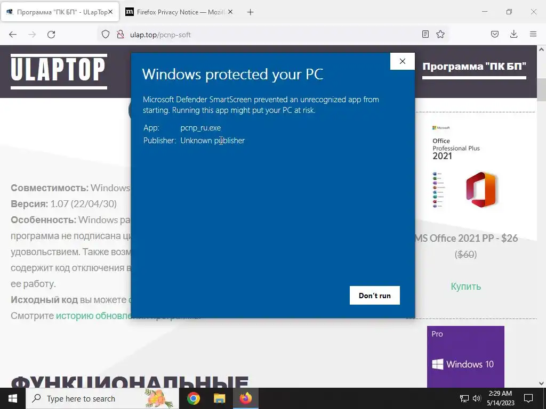Close the Программа "ПК БП" tab
The width and height of the screenshot is (546, 409).
[110, 12]
